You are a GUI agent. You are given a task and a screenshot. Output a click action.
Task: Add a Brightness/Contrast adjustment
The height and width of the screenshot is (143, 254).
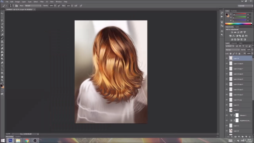(232, 33)
